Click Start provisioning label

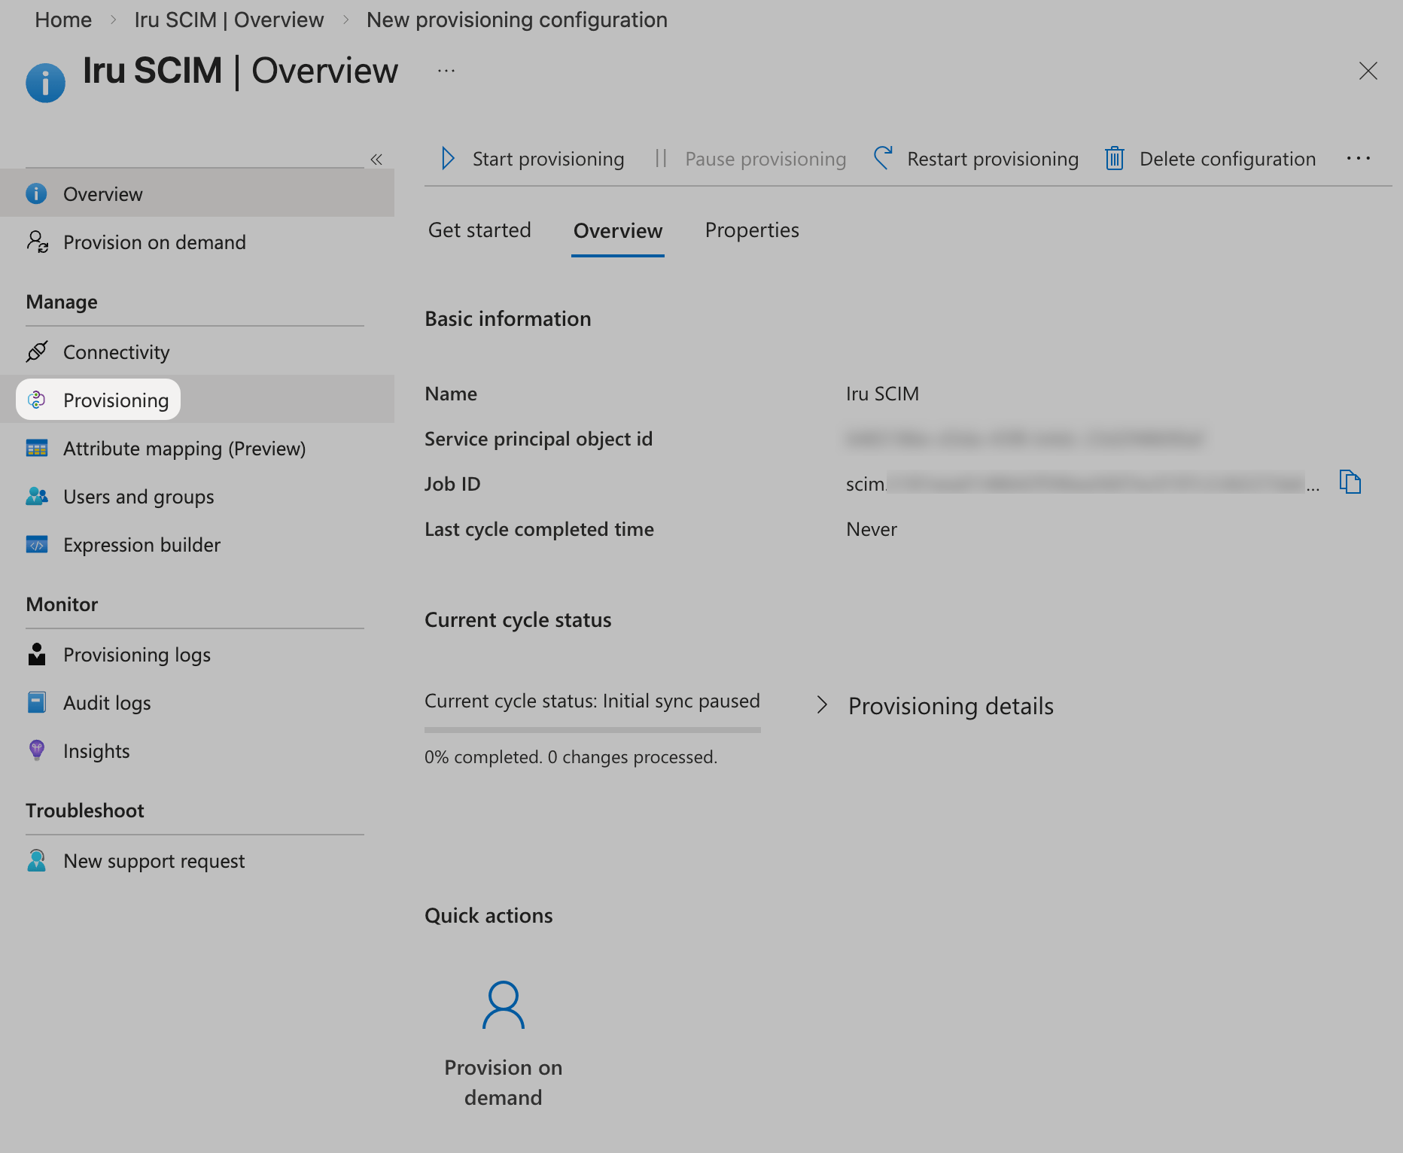548,159
